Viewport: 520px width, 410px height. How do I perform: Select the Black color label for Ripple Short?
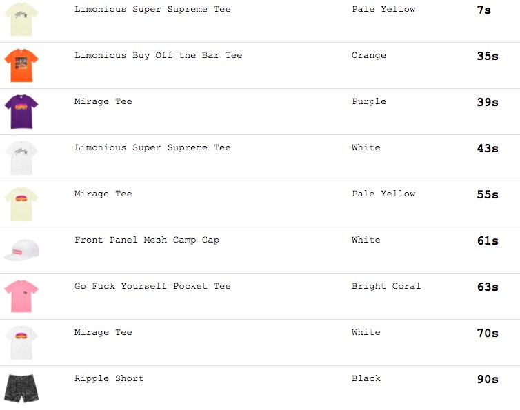[366, 378]
